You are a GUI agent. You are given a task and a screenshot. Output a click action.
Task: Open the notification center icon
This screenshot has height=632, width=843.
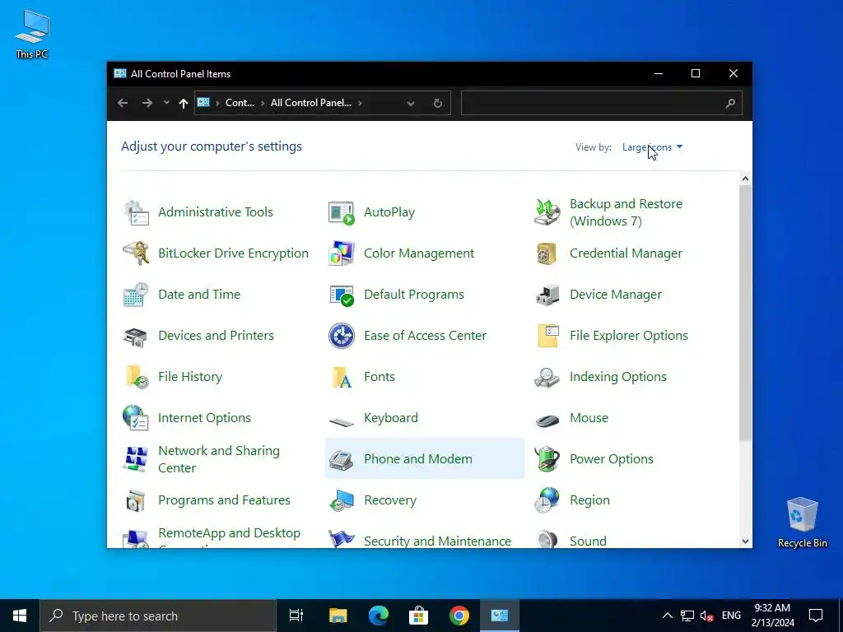(x=816, y=616)
